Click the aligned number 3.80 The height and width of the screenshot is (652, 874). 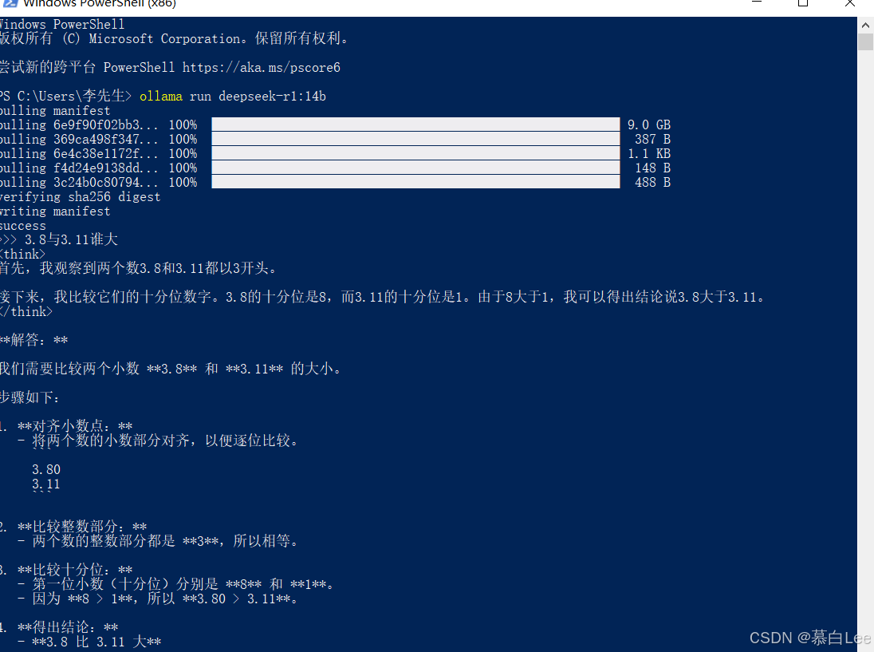[46, 470]
